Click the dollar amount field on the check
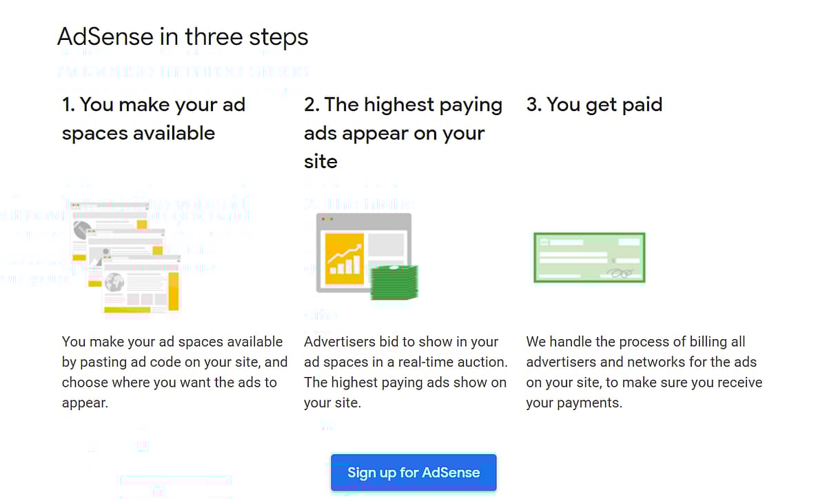827x499 pixels. [x=628, y=261]
